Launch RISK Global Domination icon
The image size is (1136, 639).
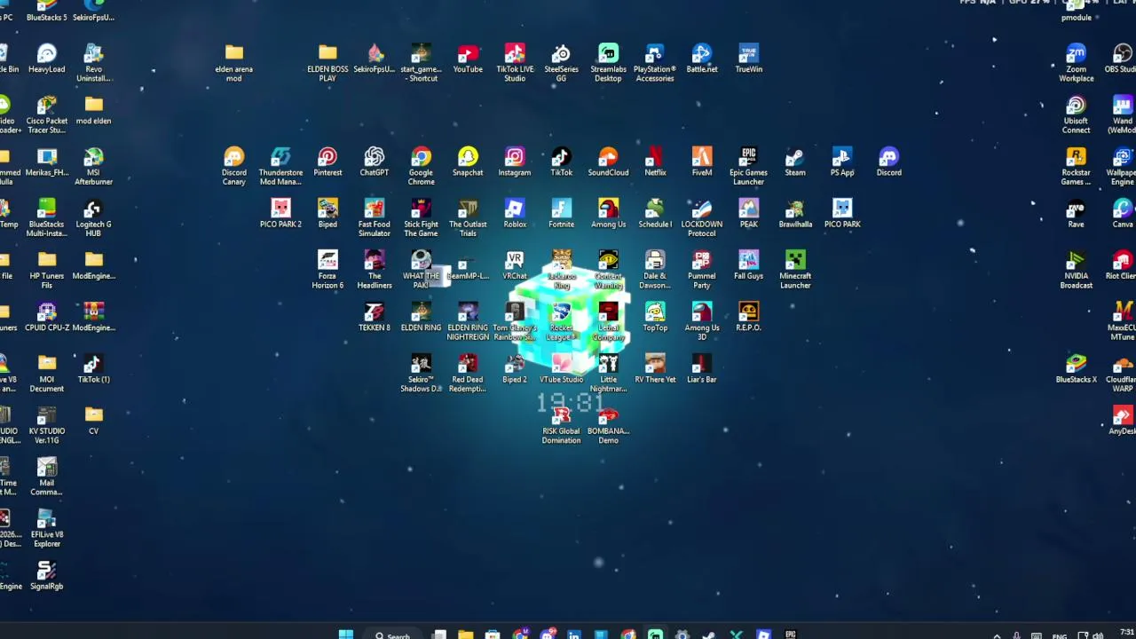click(x=561, y=424)
